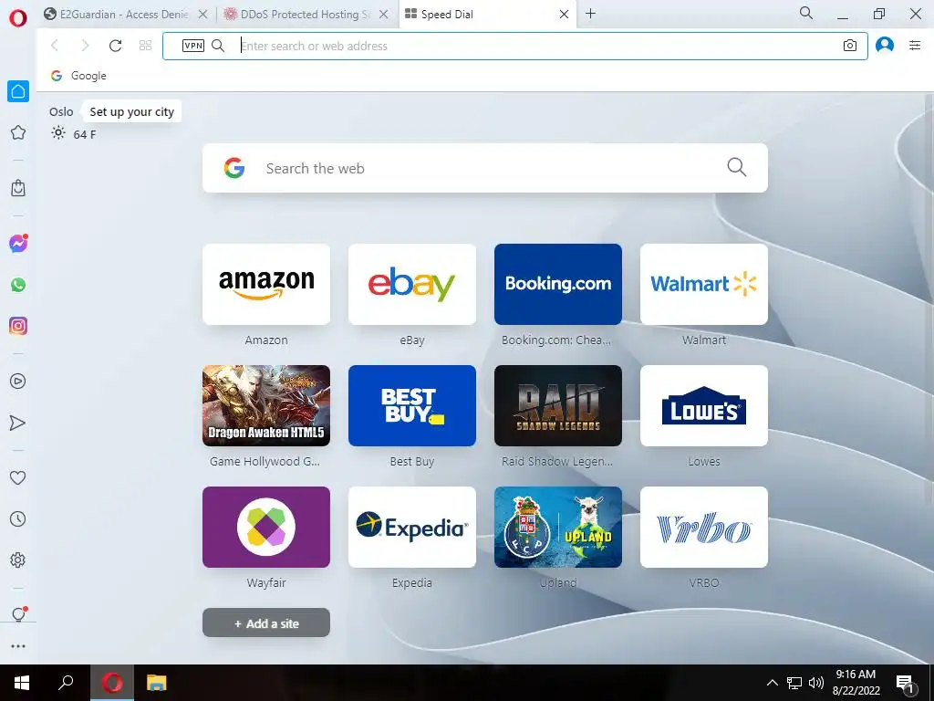Screen dimensions: 934x701
Task: Open Easy Setup sliders icon
Action: [x=915, y=46]
